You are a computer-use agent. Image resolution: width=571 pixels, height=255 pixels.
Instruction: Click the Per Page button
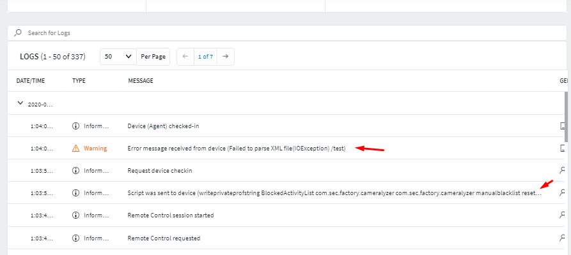coord(153,57)
